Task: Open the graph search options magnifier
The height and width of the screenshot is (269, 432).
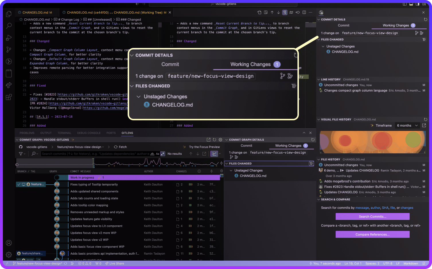Action: (35, 154)
